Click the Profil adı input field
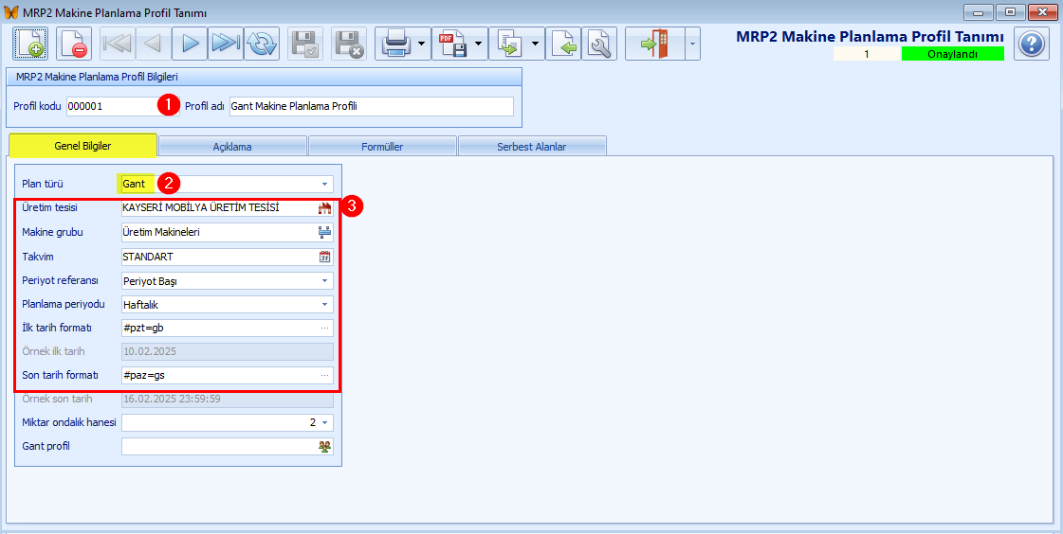This screenshot has height=534, width=1063. (x=372, y=106)
